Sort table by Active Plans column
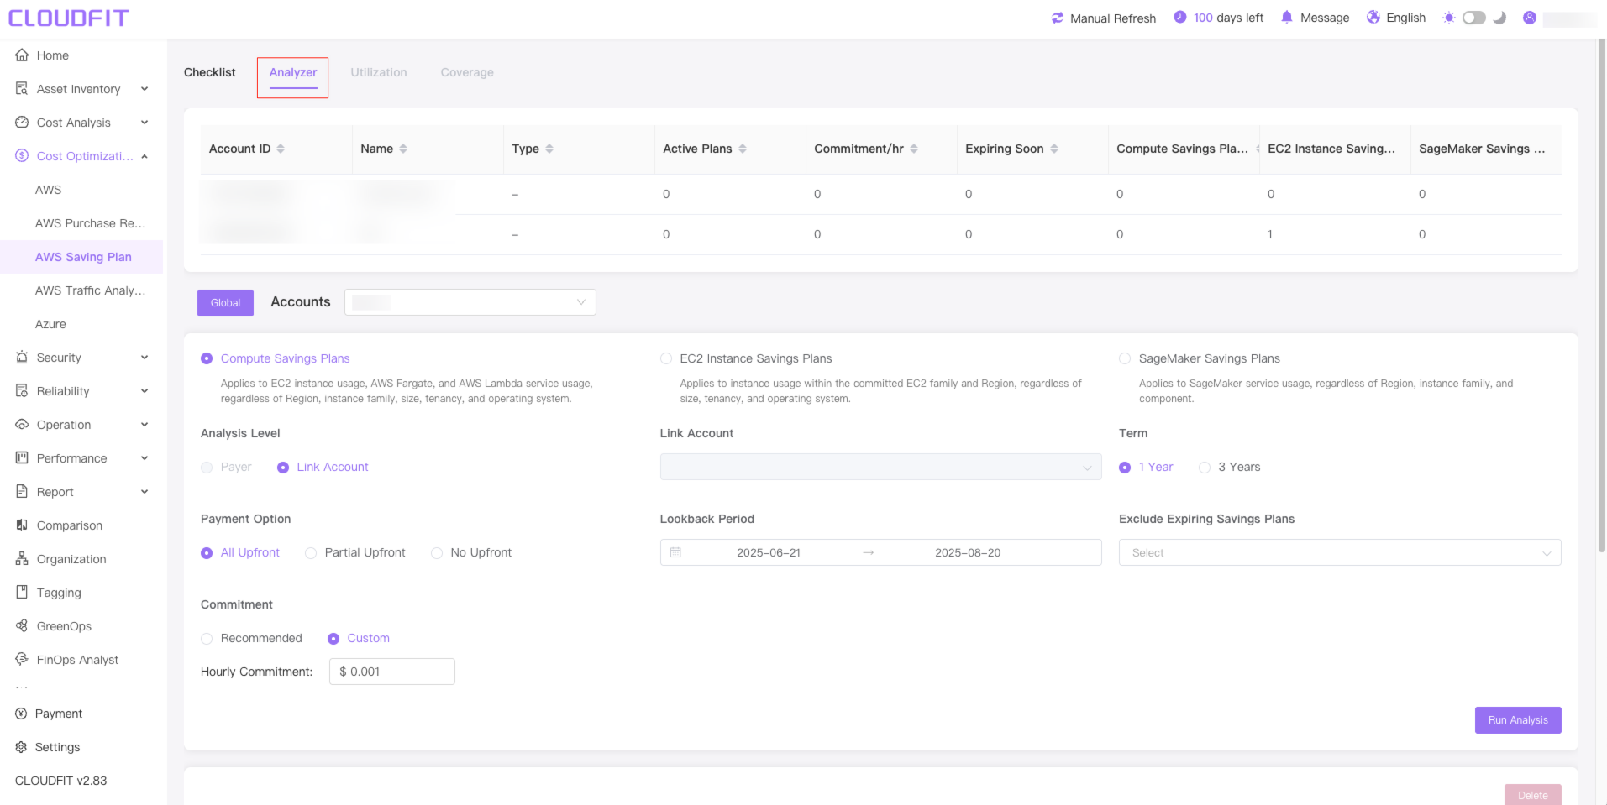Screen dimensions: 1607x805 (x=743, y=149)
